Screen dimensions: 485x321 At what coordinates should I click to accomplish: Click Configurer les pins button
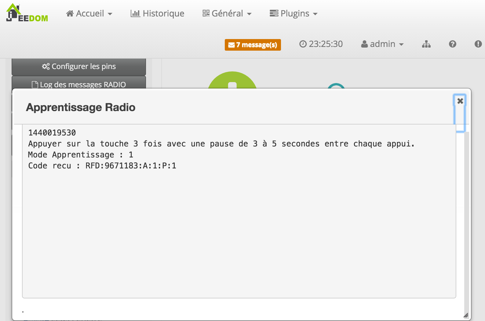[x=79, y=67]
